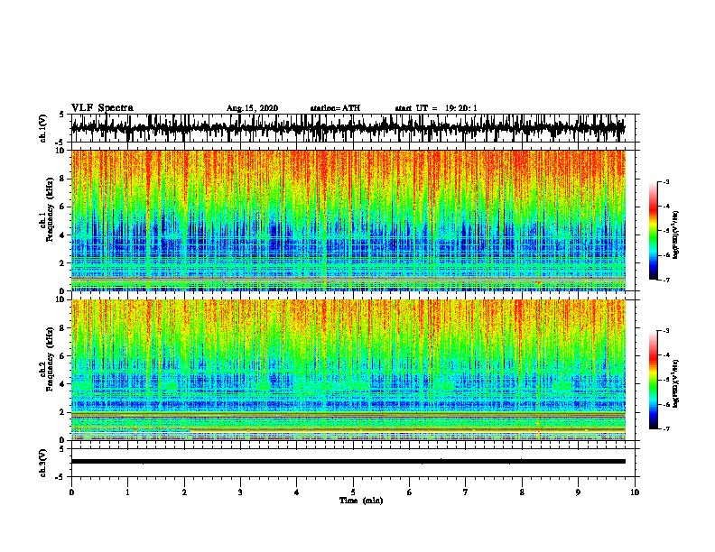The width and height of the screenshot is (715, 552).
Task: Click the ch.1 "Frequency (kHz)" axis label
Action: point(49,207)
